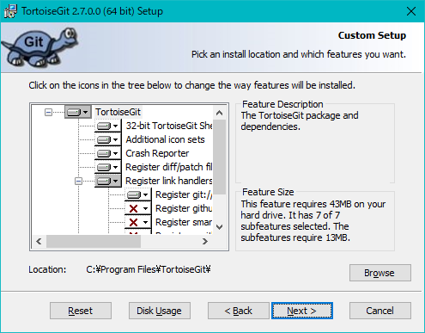Open the Register link handlers feature dropdown
425x333 pixels.
click(x=107, y=181)
